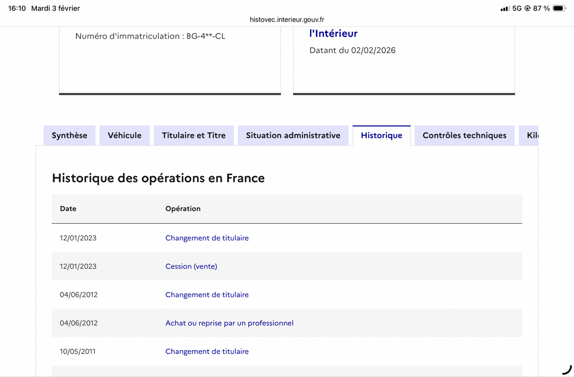The height and width of the screenshot is (377, 574).
Task: Click the 04/06/2012 date in Achat ou reprise row
Action: click(78, 323)
